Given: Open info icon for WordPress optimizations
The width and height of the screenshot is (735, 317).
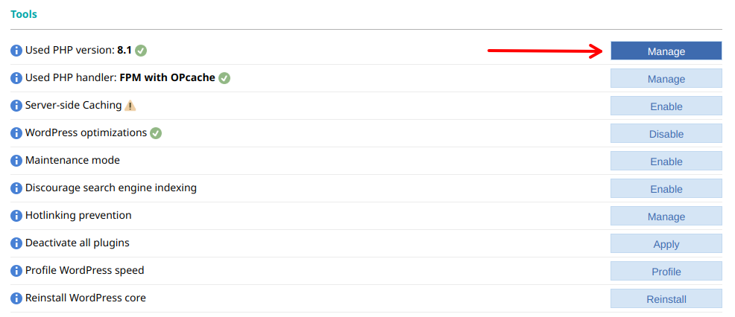Looking at the screenshot, I should 16,133.
